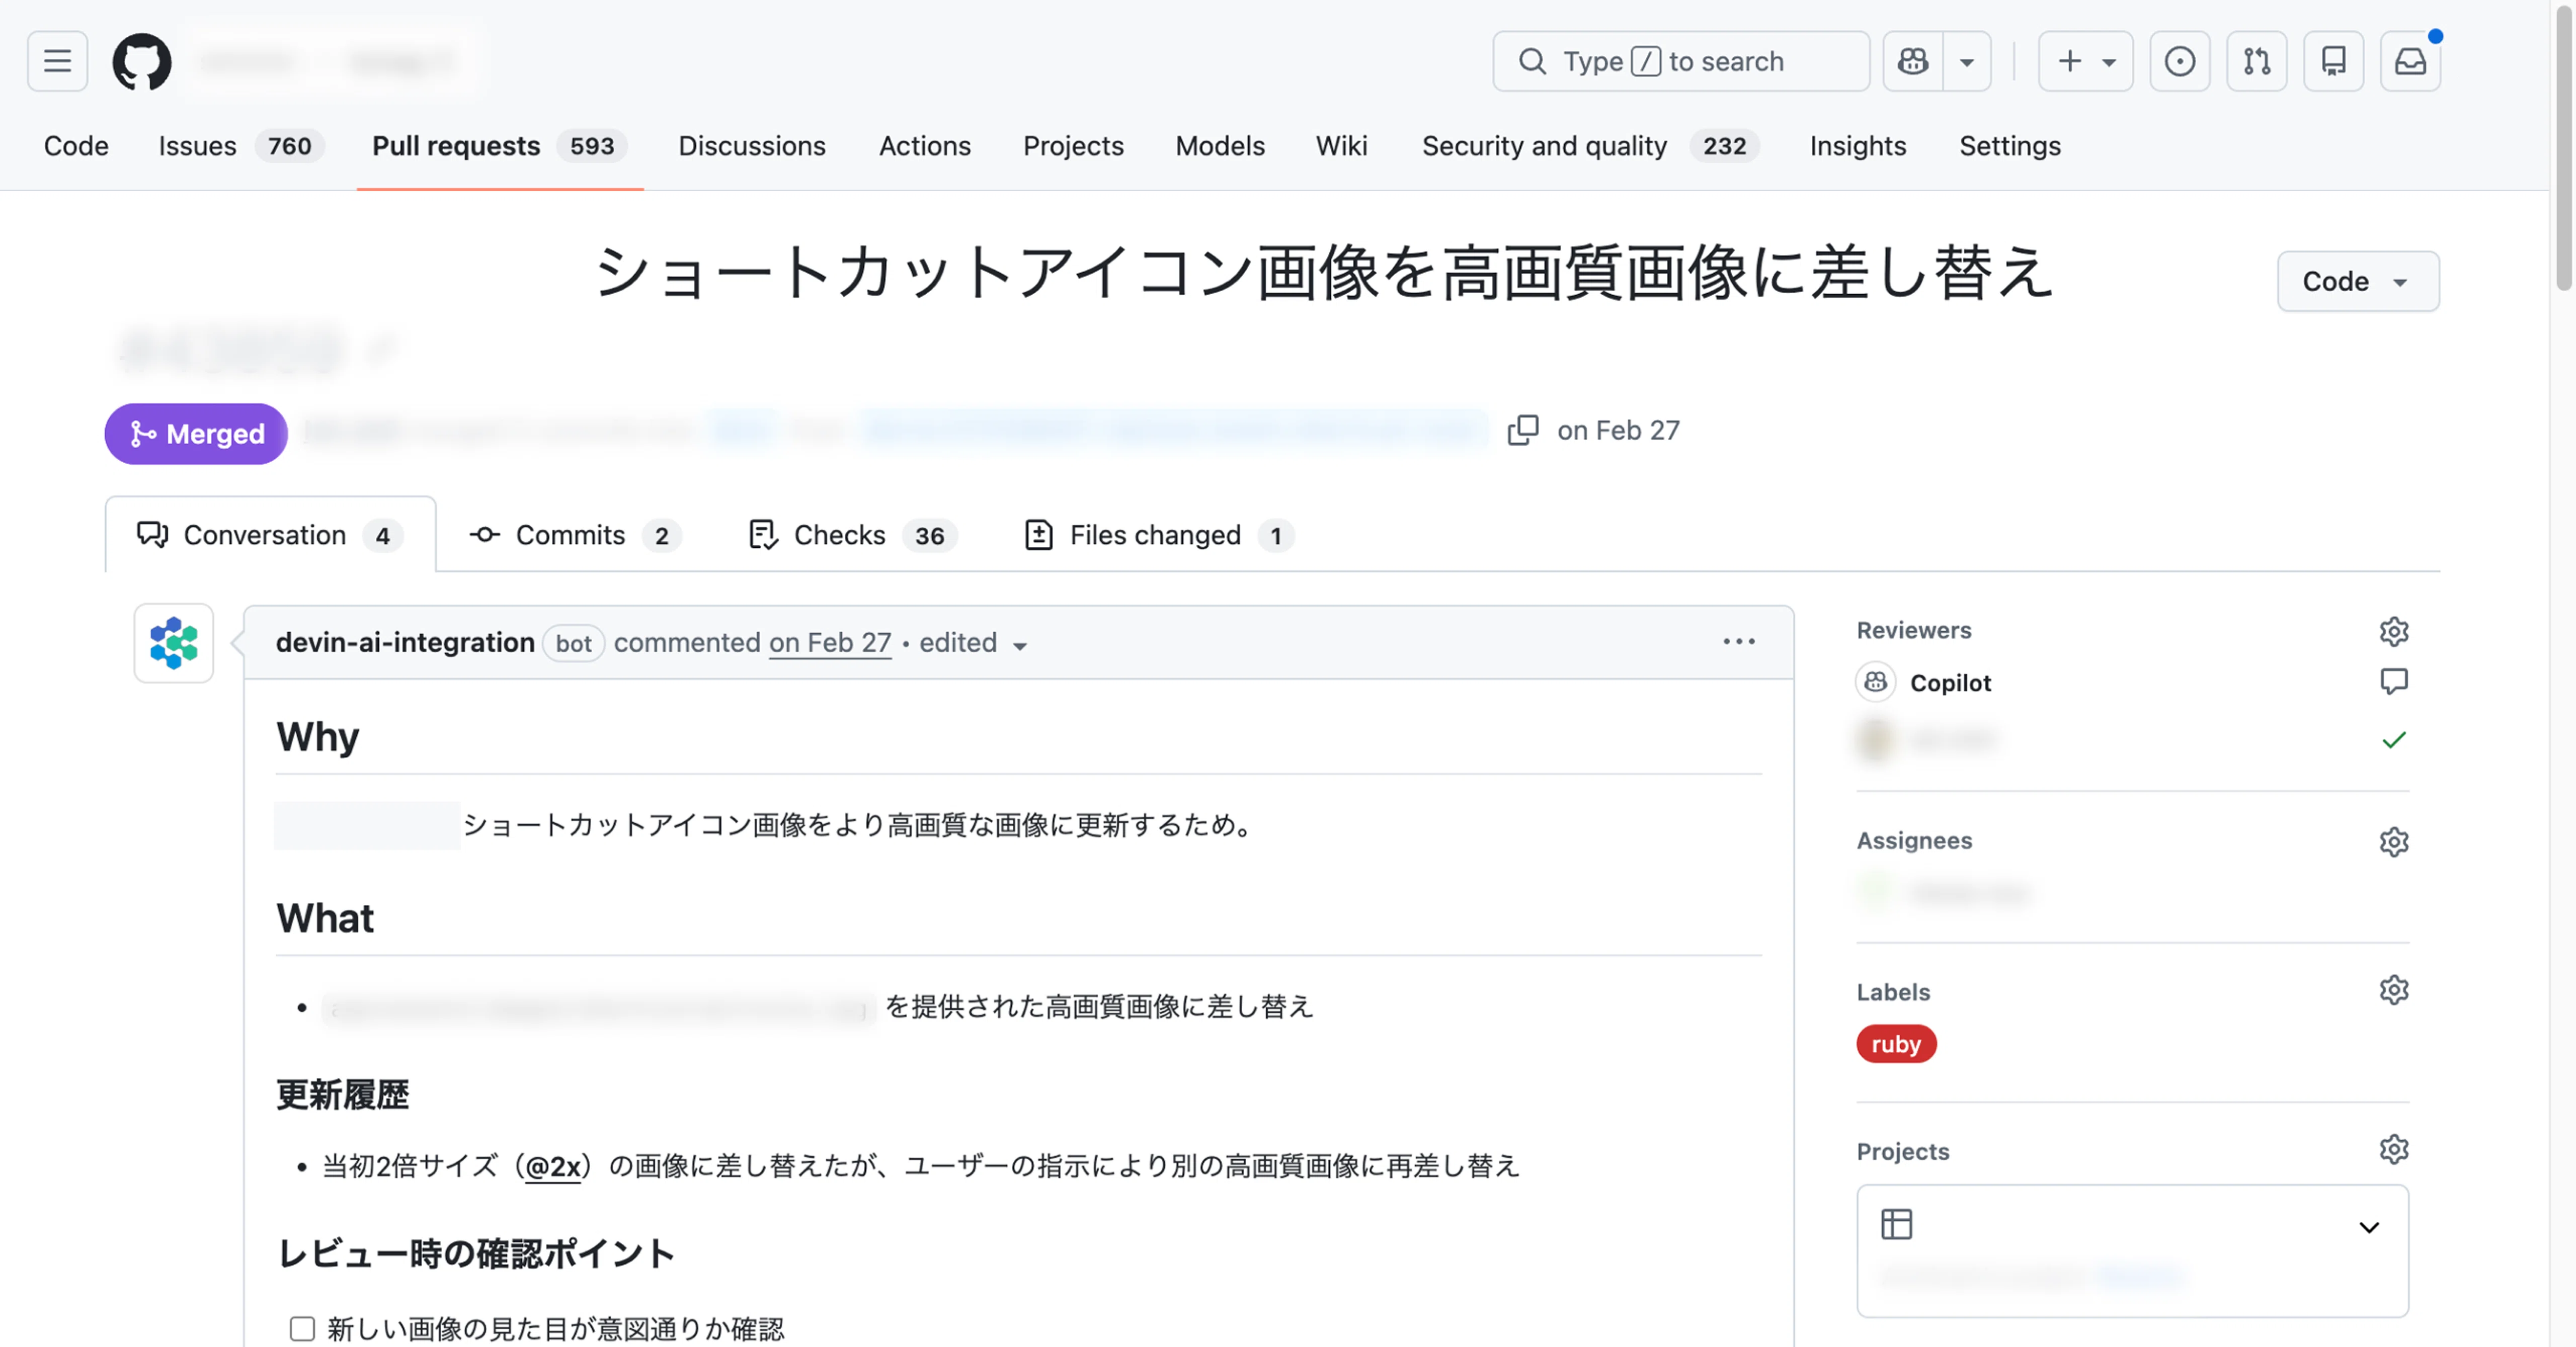View Copilot review comment icon
2576x1347 pixels.
point(2394,682)
